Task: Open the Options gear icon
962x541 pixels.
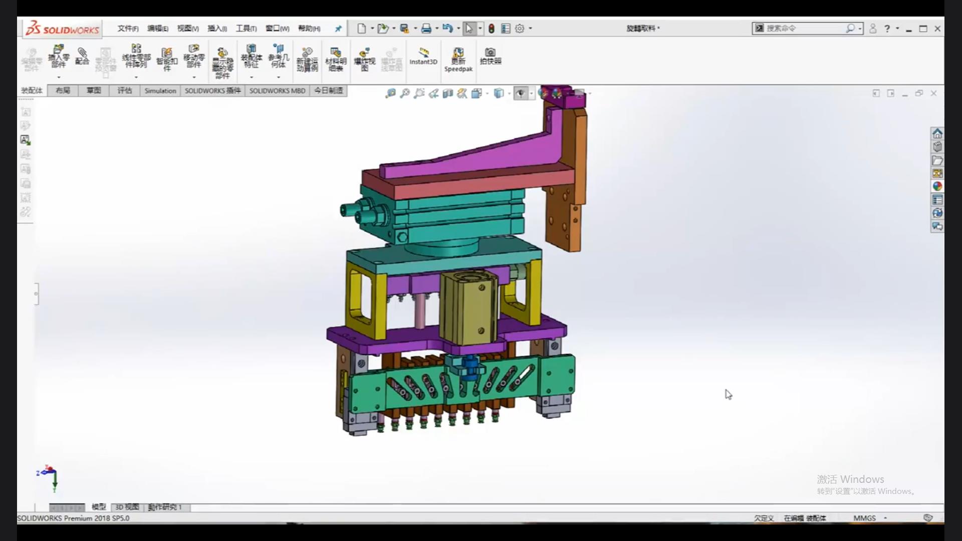Action: 520,29
